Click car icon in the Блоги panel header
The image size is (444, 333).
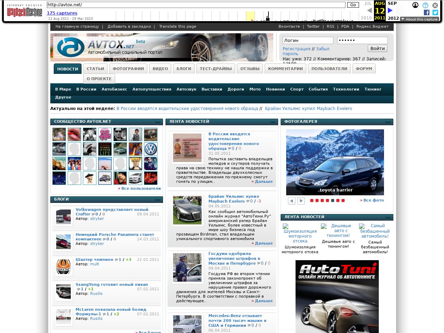(x=157, y=199)
